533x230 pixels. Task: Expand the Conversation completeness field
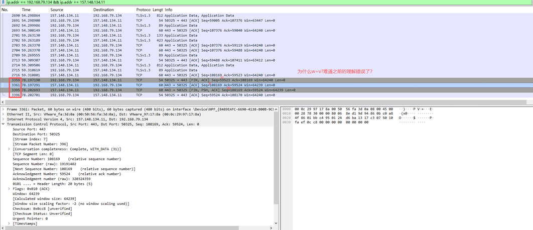coord(9,149)
